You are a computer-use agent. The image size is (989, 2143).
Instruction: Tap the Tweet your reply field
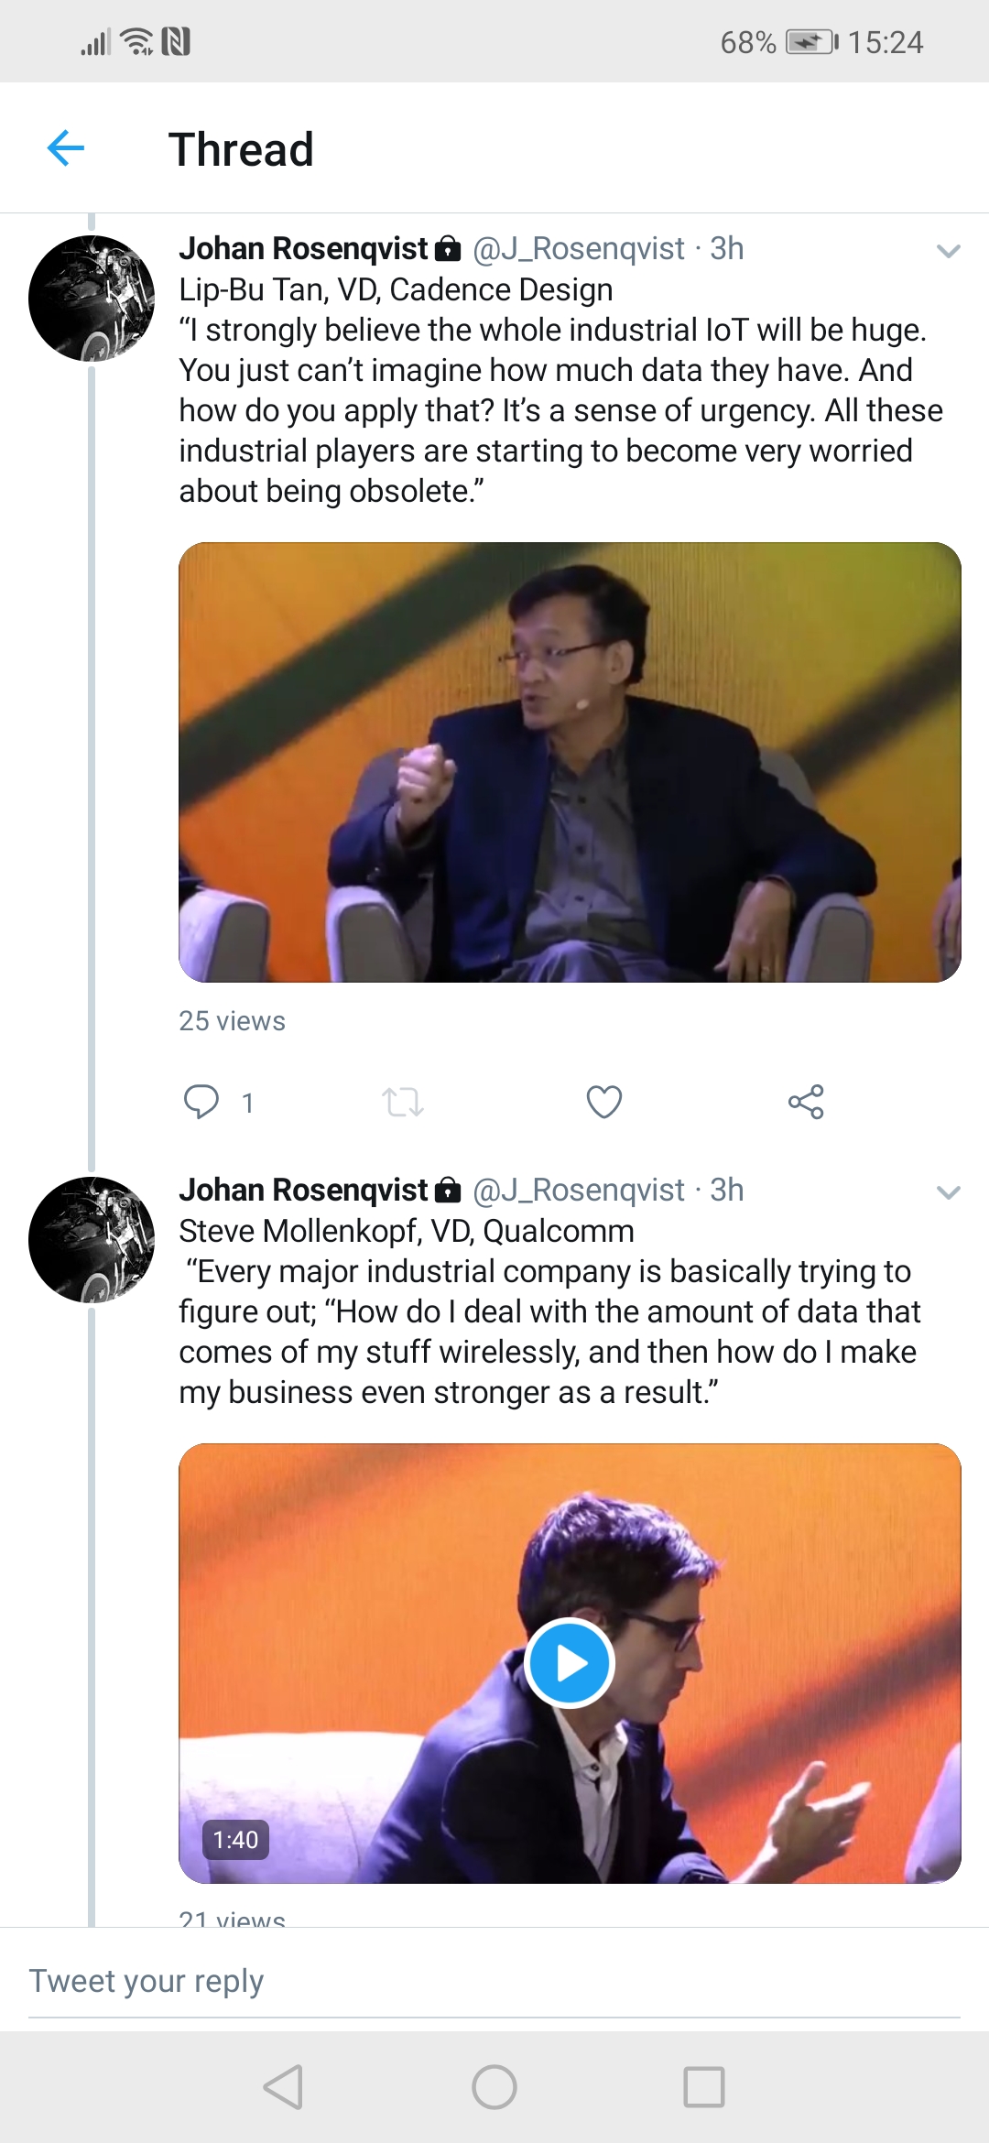494,1981
